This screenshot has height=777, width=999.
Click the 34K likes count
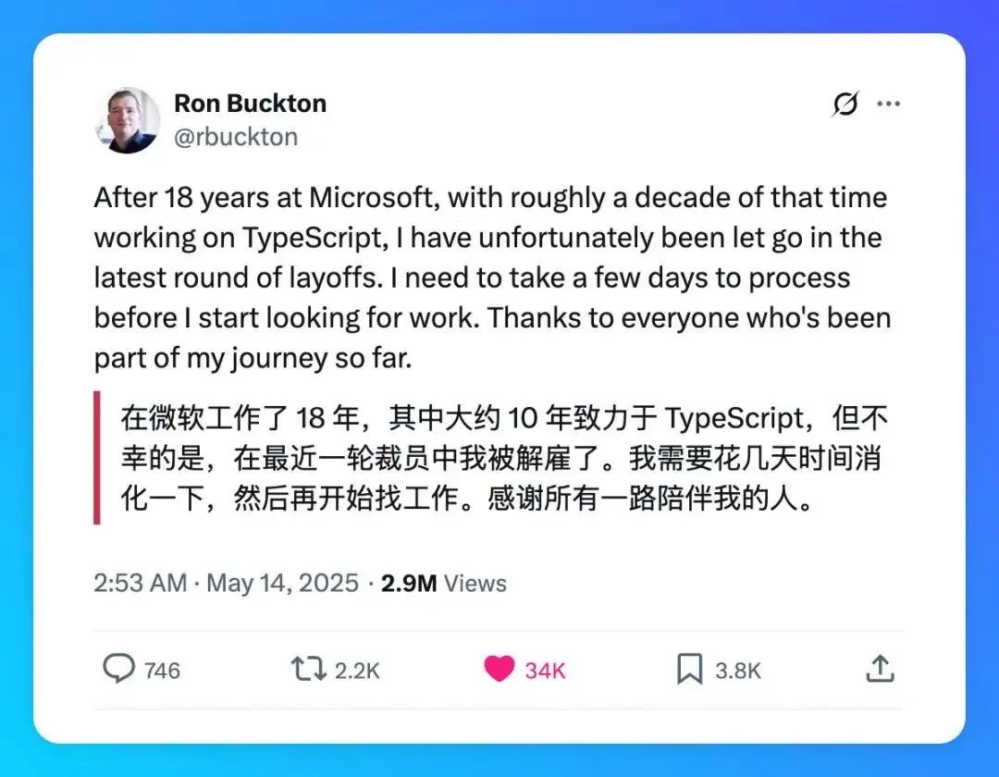545,671
